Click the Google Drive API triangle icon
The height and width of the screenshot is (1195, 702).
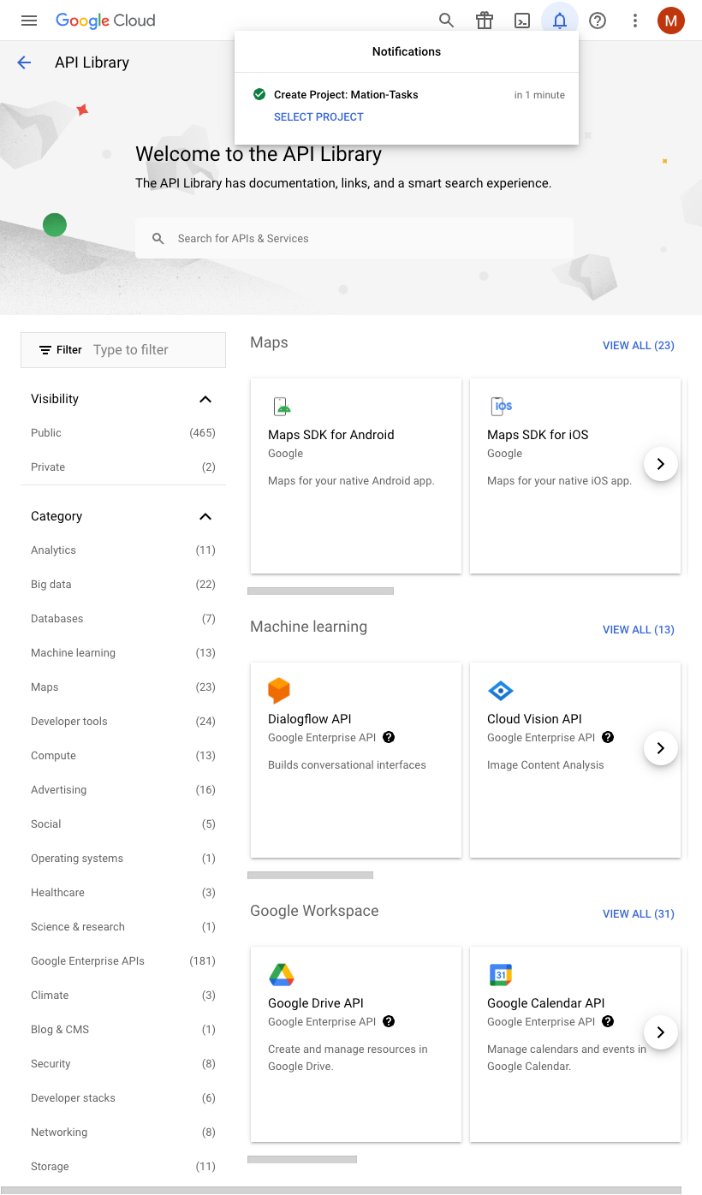[282, 974]
